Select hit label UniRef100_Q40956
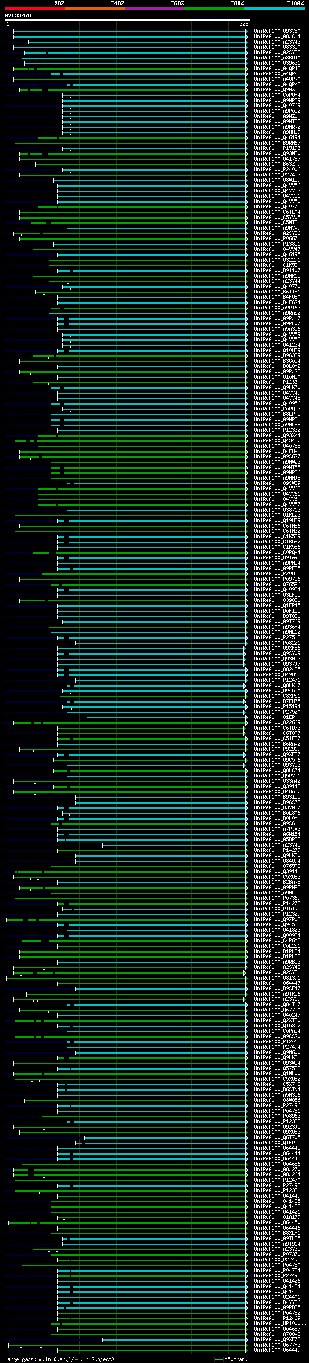Screen dimensions: 309x1363 tap(277, 404)
